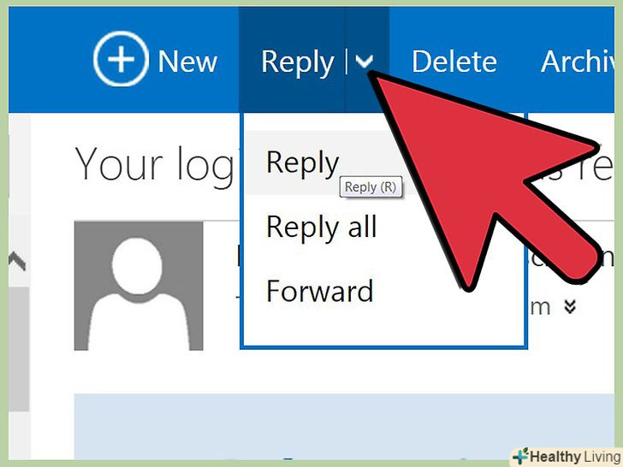Select the New label in the toolbar
This screenshot has height=467, width=623.
[x=187, y=62]
